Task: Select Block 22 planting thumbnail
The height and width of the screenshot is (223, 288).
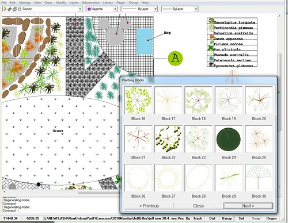Action: click(168, 139)
